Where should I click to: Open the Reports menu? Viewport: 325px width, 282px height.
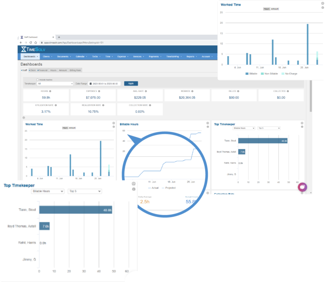click(x=191, y=56)
